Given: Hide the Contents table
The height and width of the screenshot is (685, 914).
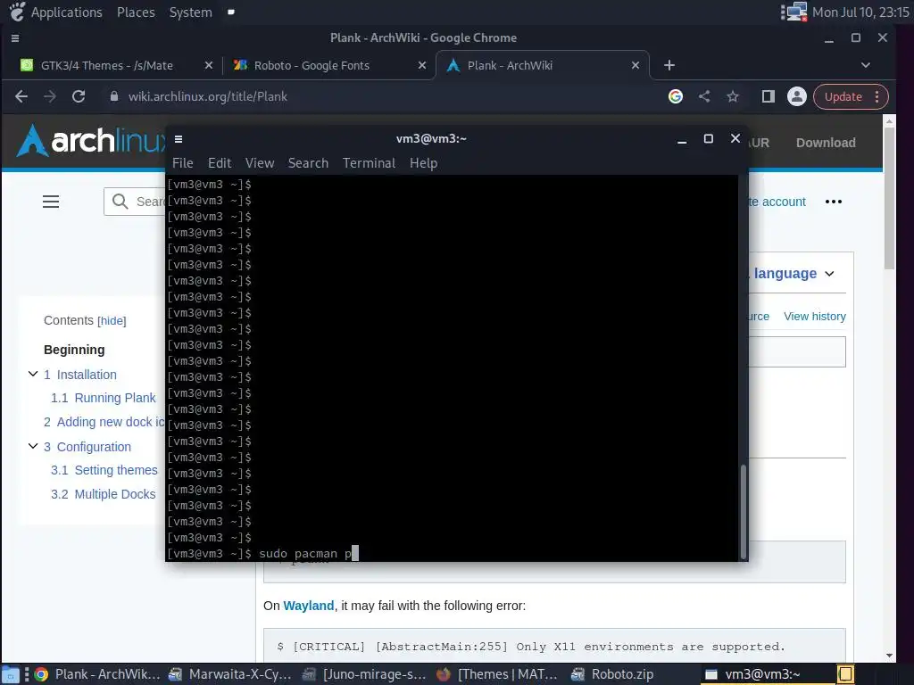Looking at the screenshot, I should (112, 321).
